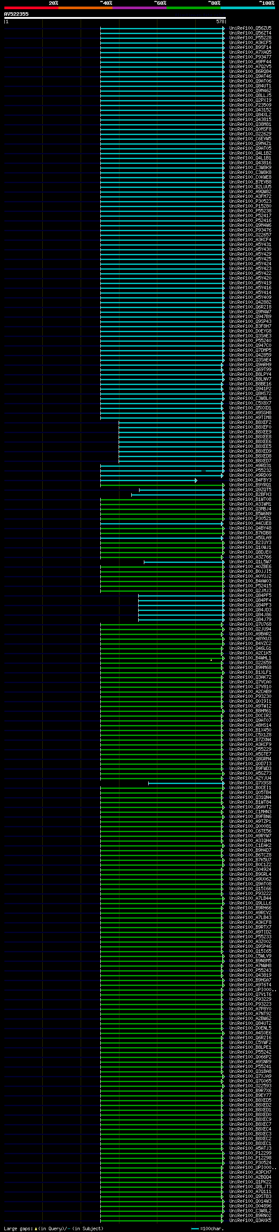
Task: Select the UniRef100_Q84J79 label
Action: pyautogui.click(x=250, y=619)
